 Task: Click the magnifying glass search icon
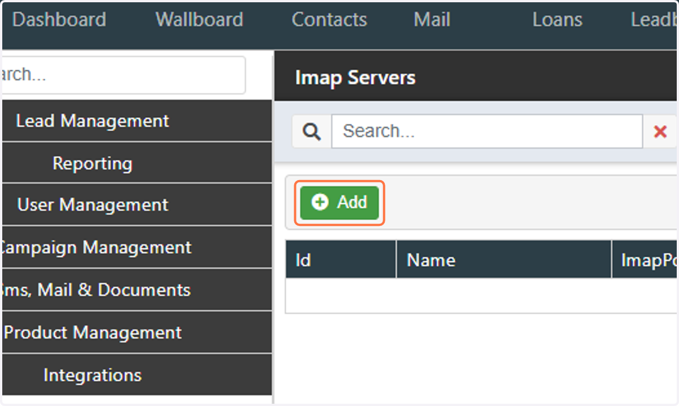(312, 131)
